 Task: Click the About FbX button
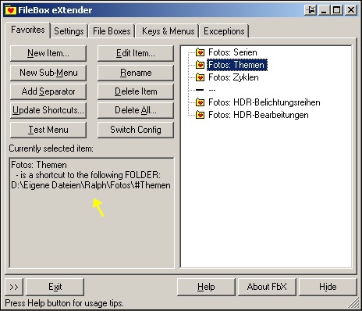click(x=267, y=287)
